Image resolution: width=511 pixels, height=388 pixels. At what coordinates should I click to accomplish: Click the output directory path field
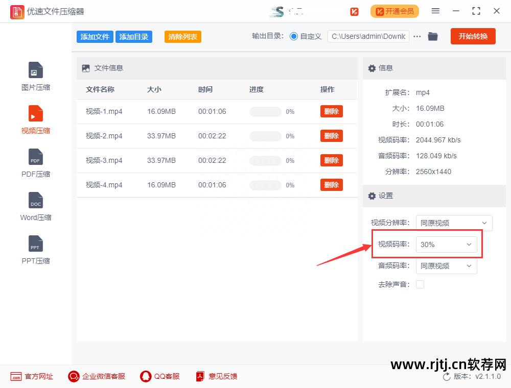[x=368, y=36]
